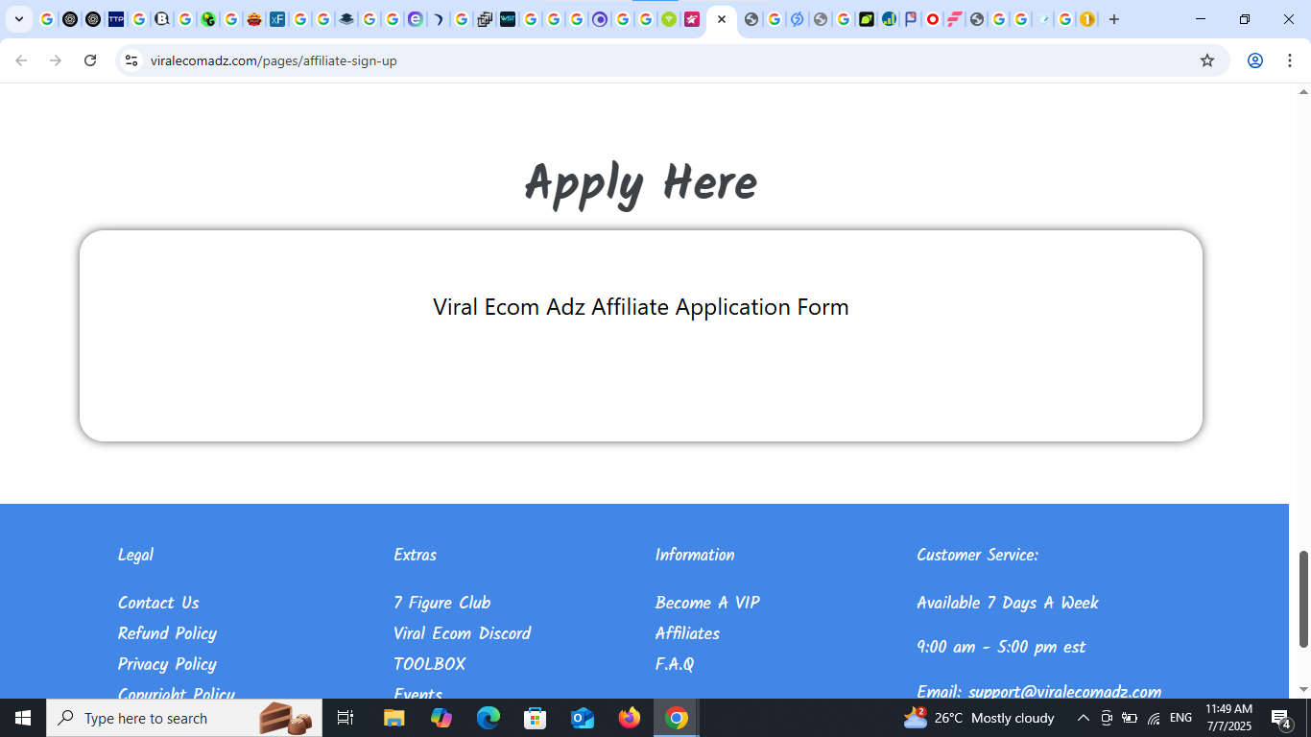
Task: Switch to the xF favicon tab
Action: [277, 19]
